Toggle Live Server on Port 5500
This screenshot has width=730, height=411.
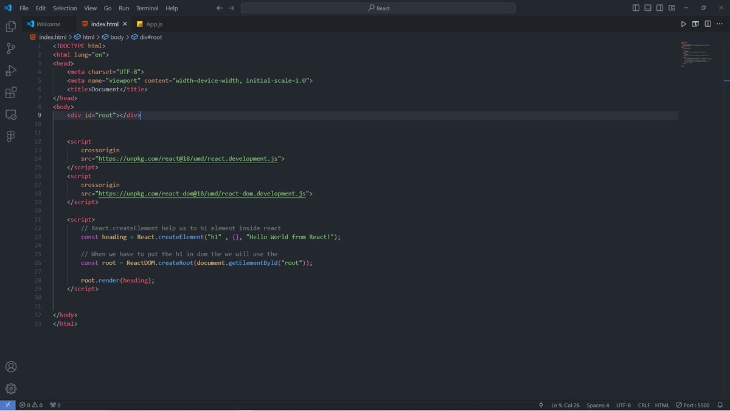692,405
